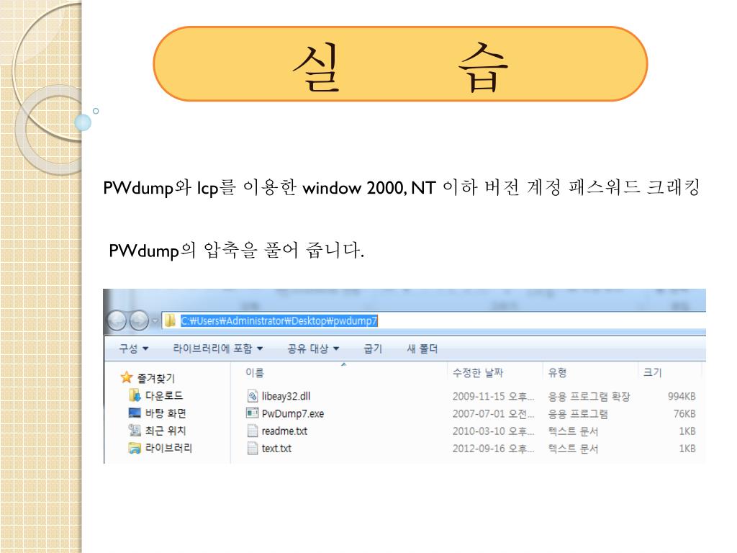Screen dimensions: 737x553
Task: Click the 바탕 화면 monitor icon
Action: [x=135, y=413]
